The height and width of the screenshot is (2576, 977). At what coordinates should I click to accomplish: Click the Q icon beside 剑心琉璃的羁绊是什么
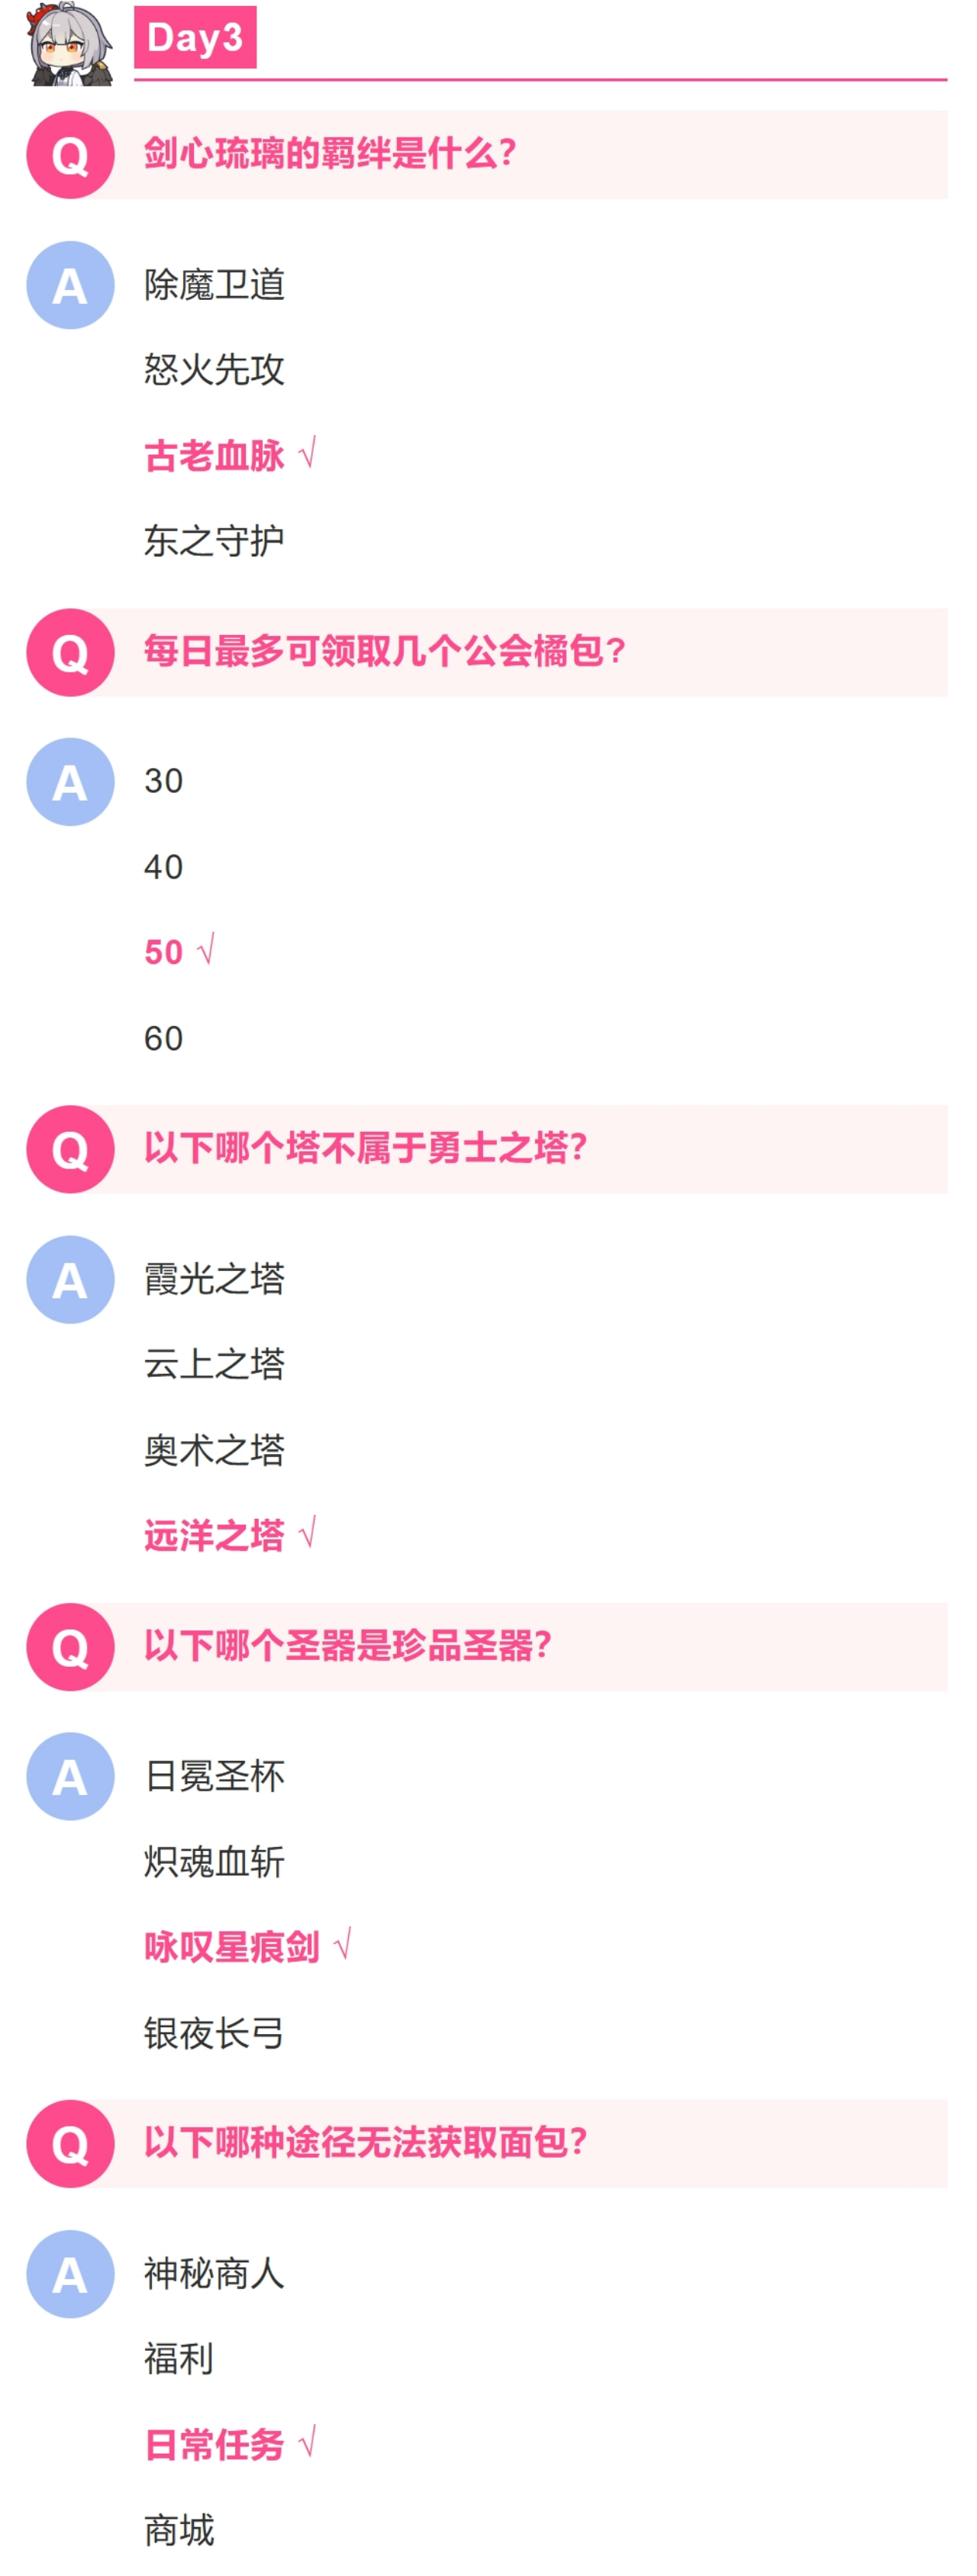tap(70, 155)
